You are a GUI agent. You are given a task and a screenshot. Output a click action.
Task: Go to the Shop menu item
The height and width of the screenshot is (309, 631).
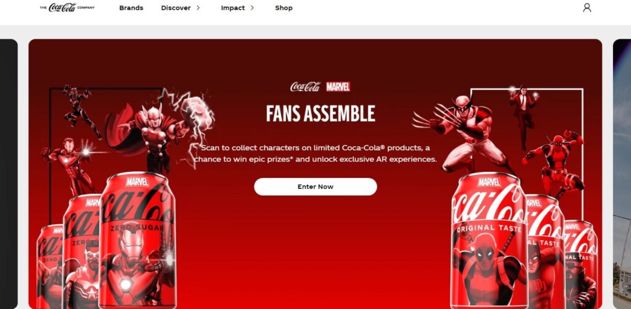click(x=283, y=8)
